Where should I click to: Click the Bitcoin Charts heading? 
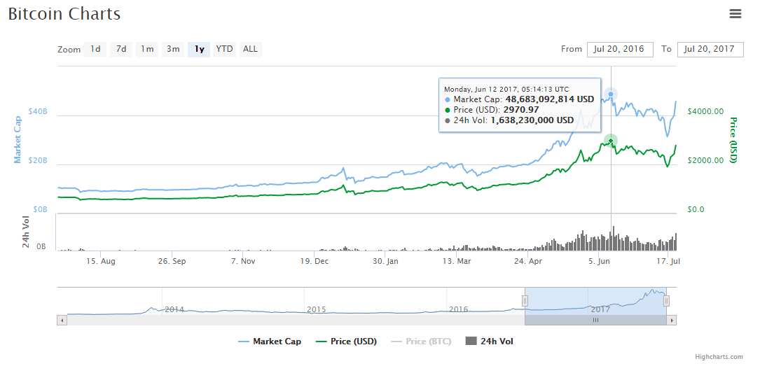tap(64, 14)
